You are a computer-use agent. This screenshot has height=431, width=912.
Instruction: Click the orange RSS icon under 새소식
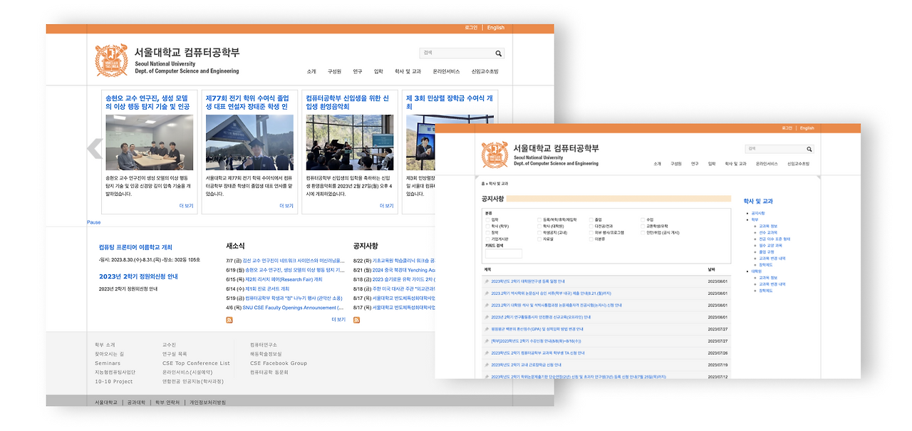coord(229,320)
